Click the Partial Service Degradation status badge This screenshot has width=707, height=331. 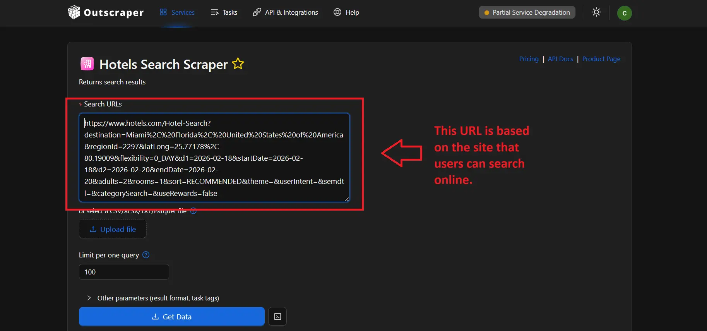527,12
